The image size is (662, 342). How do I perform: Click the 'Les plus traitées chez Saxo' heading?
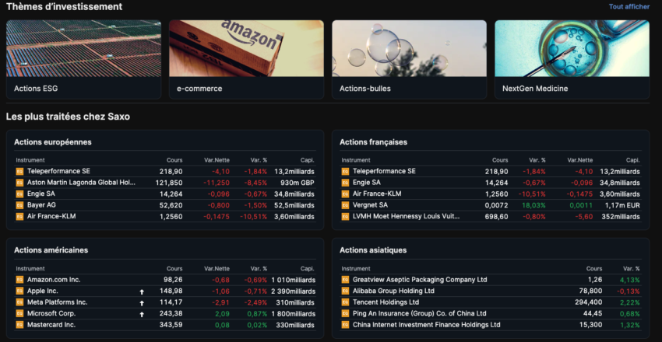68,117
